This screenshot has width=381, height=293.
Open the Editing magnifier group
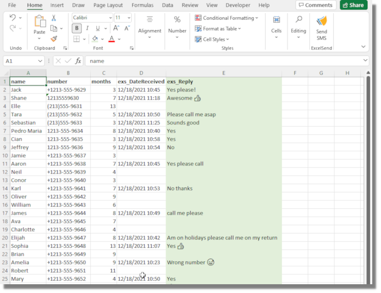coord(298,27)
